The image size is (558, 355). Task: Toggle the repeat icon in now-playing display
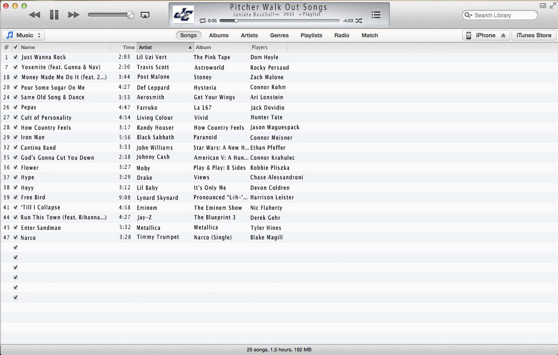point(202,21)
